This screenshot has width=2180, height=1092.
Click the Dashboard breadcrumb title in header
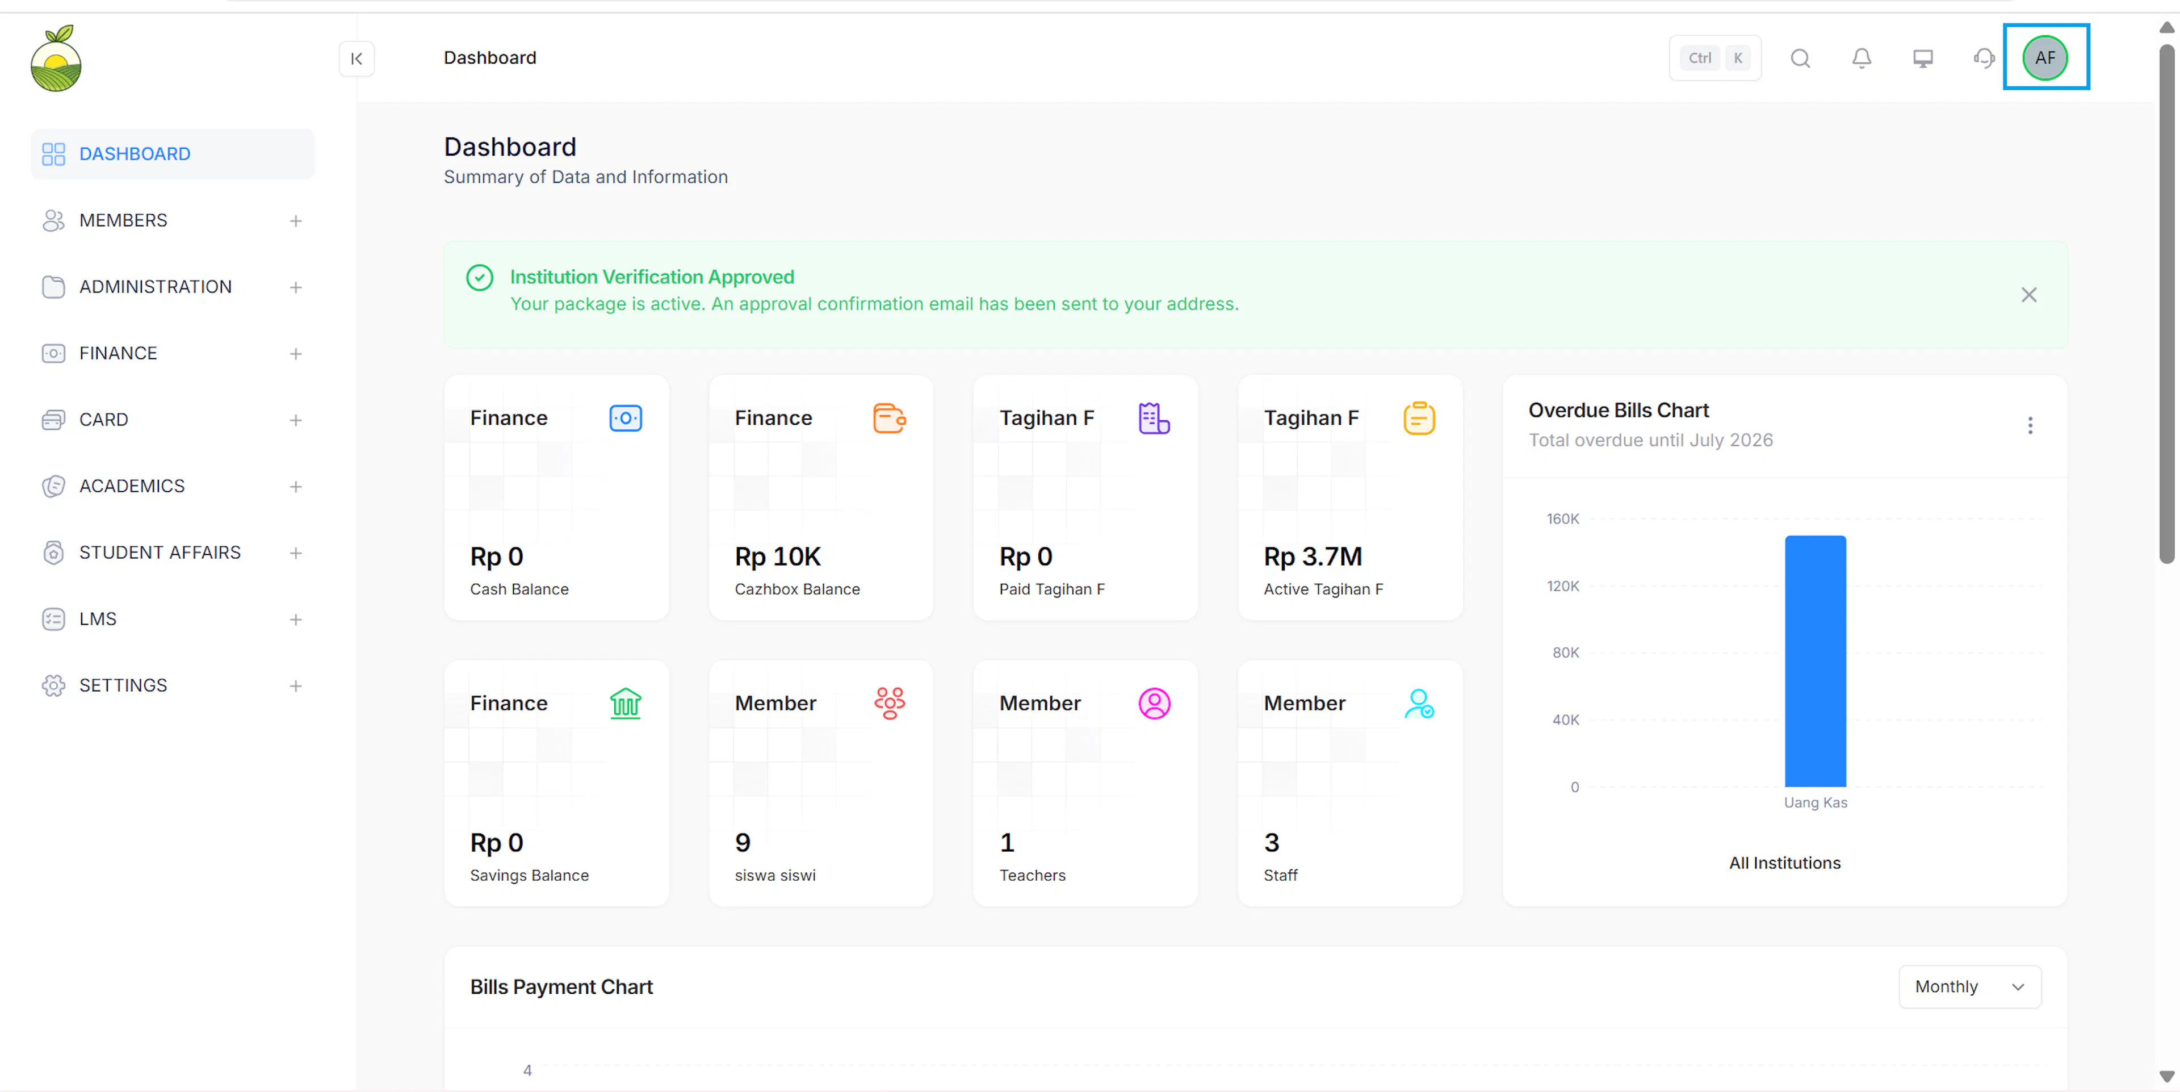click(x=490, y=57)
